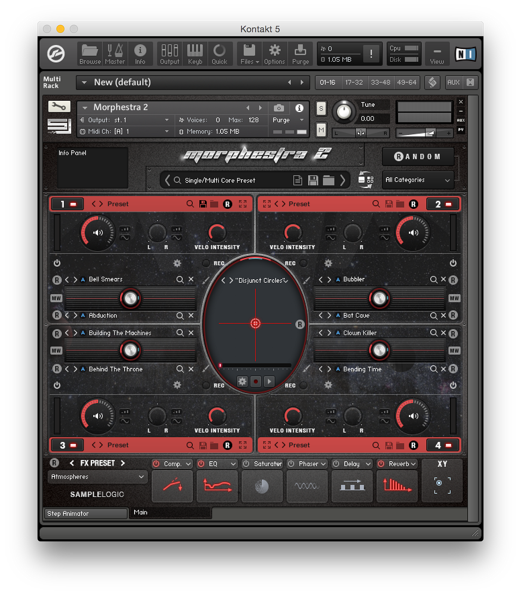Open the Atmospheres FX preset dropdown
Viewport: 521px width, 595px height.
pos(97,477)
